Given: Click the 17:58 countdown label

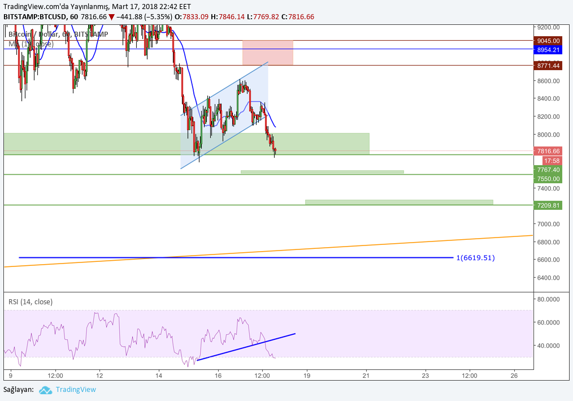Looking at the screenshot, I should [552, 161].
